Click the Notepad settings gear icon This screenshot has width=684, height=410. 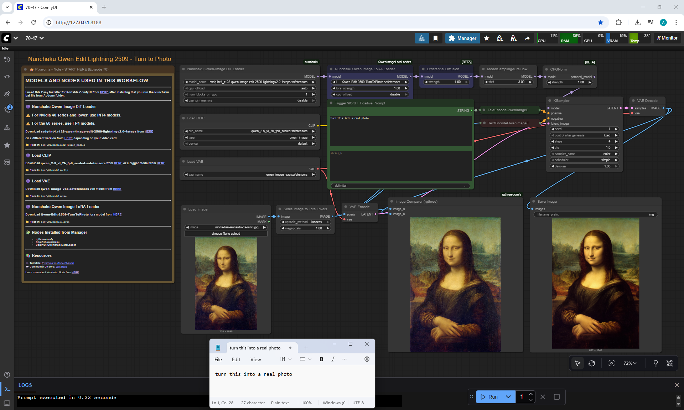tap(367, 359)
